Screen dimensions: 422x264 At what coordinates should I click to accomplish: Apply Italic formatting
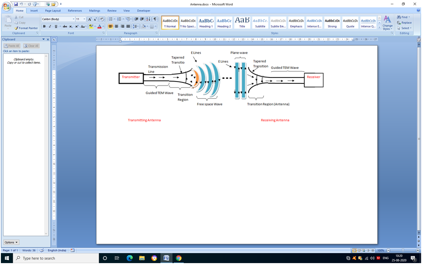pyautogui.click(x=50, y=27)
